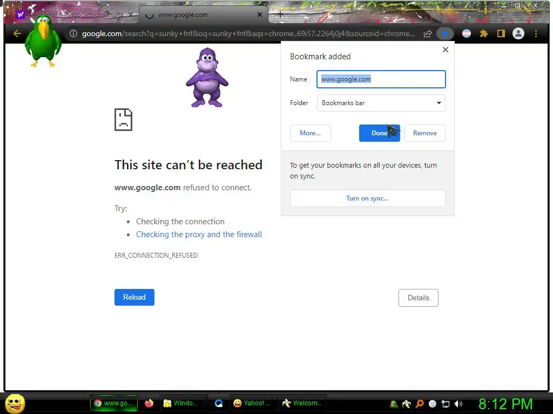Expand the Folder dropdown Bookmarks bar

coord(381,103)
